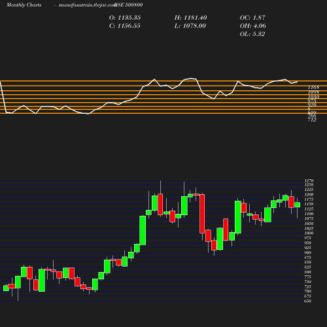Click the 1200 price axis label
The height and width of the screenshot is (327, 327).
point(309,194)
